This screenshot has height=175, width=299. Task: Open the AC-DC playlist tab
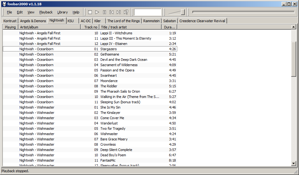pos(86,21)
